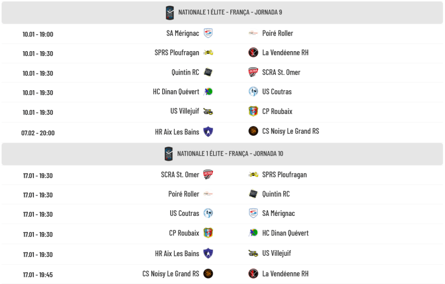Click the HC Dinan Quévert logo in Jornada 9
Image resolution: width=445 pixels, height=284 pixels.
point(208,92)
